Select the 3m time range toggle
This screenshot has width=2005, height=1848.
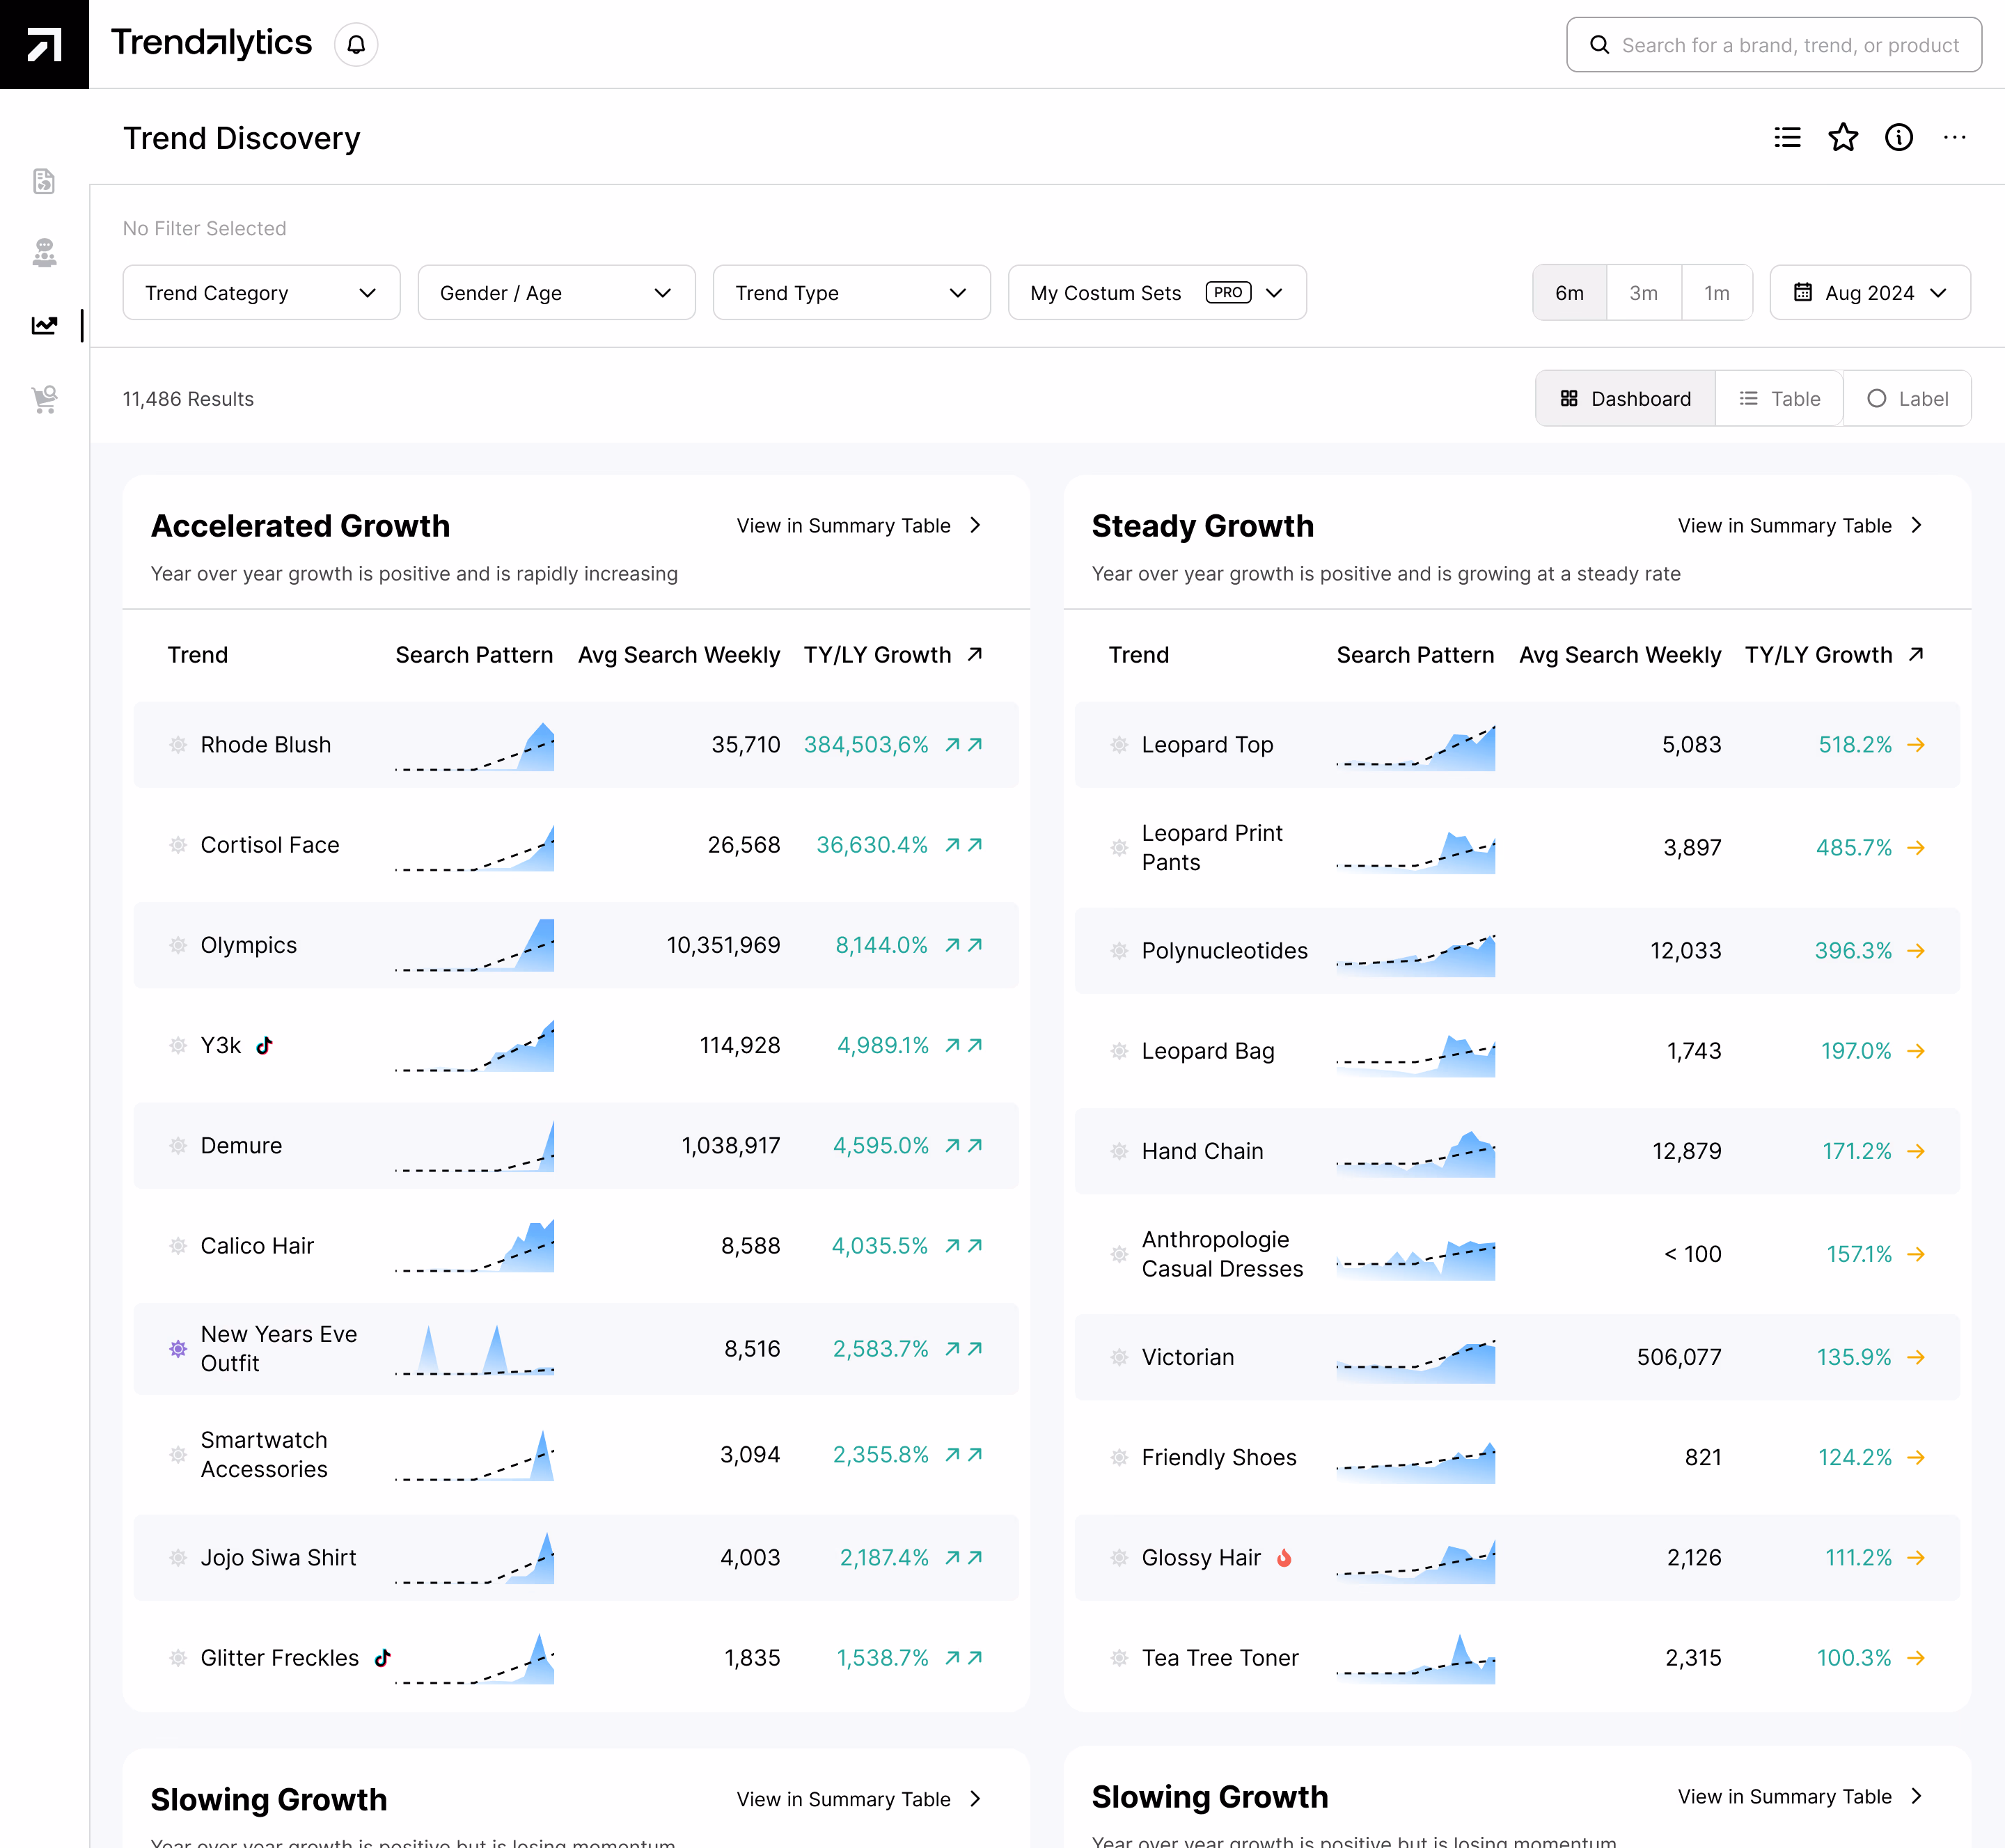[1643, 293]
